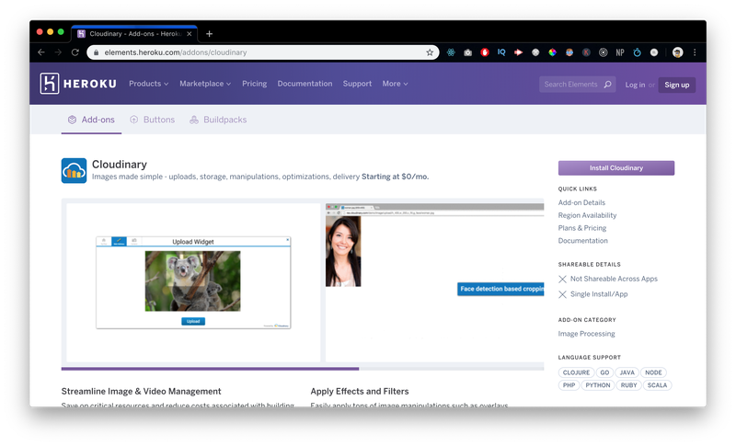Open the Image Processing category link
This screenshot has width=736, height=446.
tap(586, 334)
